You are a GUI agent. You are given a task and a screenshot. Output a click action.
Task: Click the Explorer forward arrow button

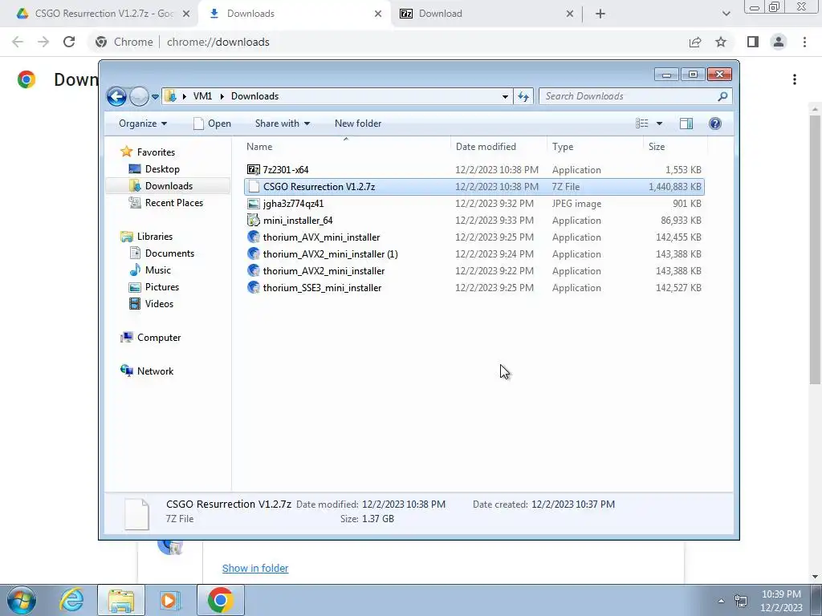tap(139, 96)
